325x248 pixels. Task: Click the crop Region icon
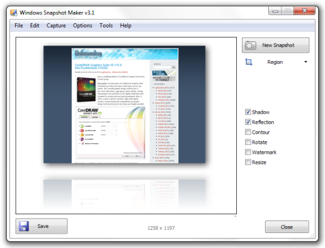249,62
